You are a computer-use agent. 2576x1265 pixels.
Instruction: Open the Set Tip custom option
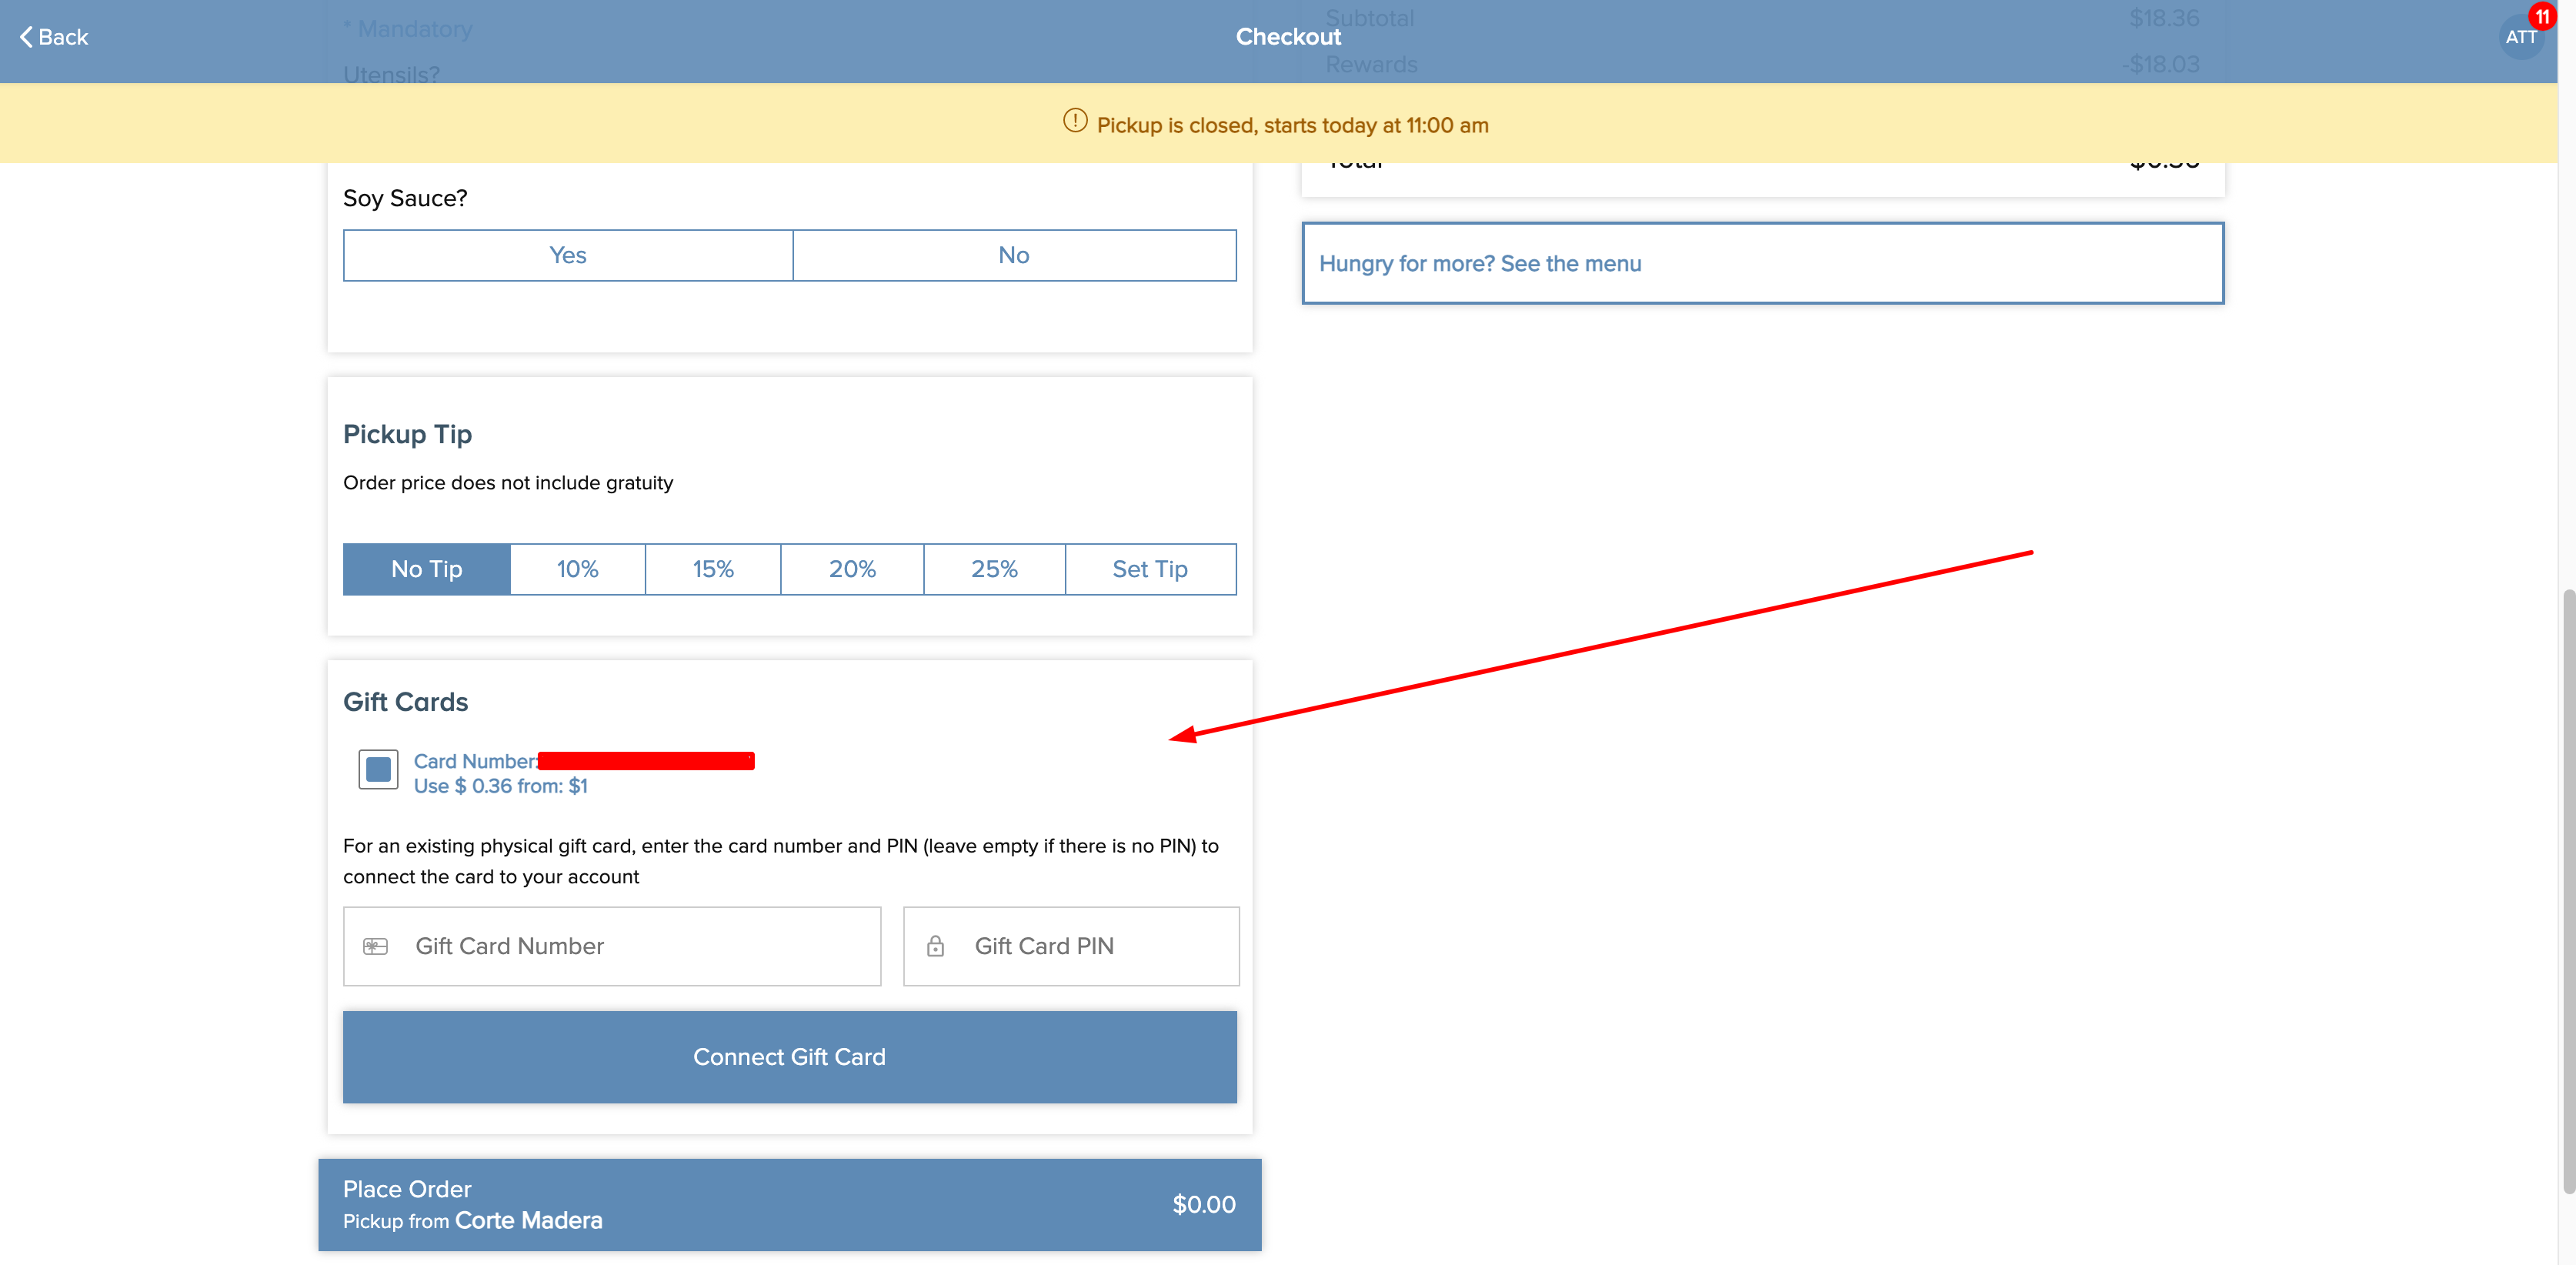point(1150,569)
